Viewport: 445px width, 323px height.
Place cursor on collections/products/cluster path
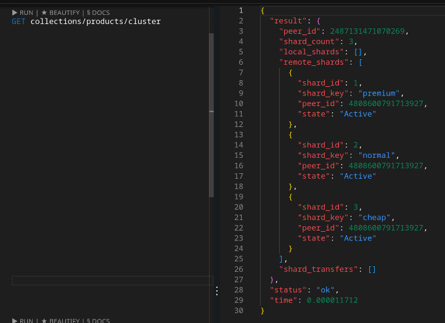[95, 22]
